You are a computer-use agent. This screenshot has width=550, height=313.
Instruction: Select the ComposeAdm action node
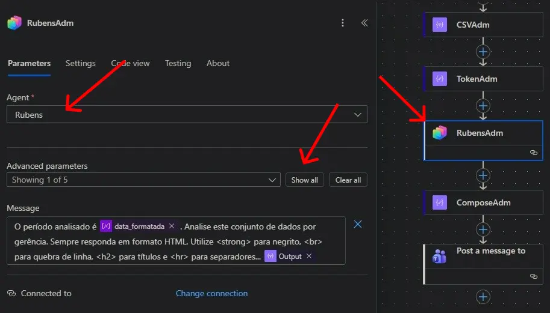(x=483, y=202)
